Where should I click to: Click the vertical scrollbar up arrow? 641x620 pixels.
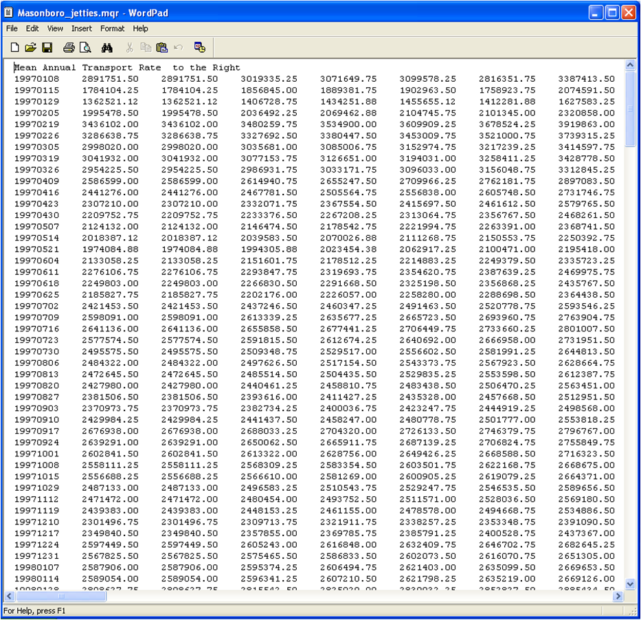[x=631, y=65]
